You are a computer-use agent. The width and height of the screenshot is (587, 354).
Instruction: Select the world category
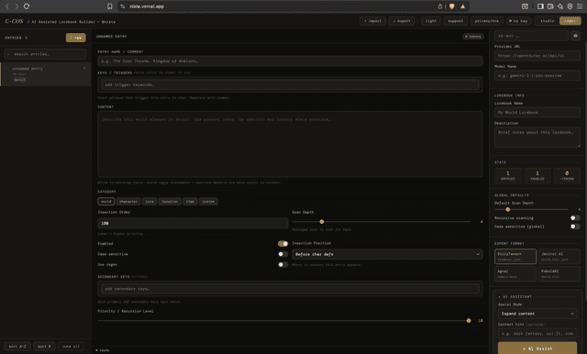pyautogui.click(x=106, y=202)
